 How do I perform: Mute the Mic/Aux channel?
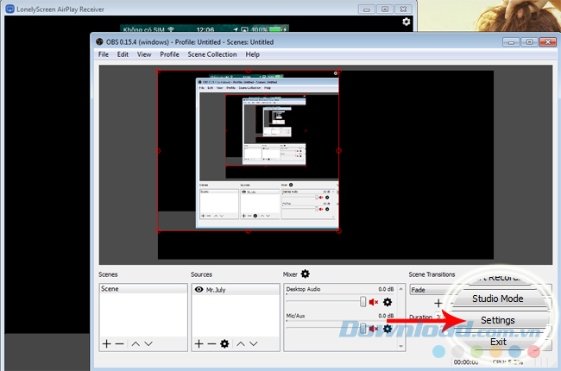tap(374, 329)
